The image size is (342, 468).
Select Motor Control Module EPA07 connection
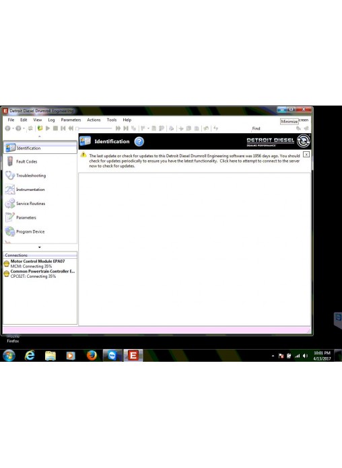click(38, 261)
